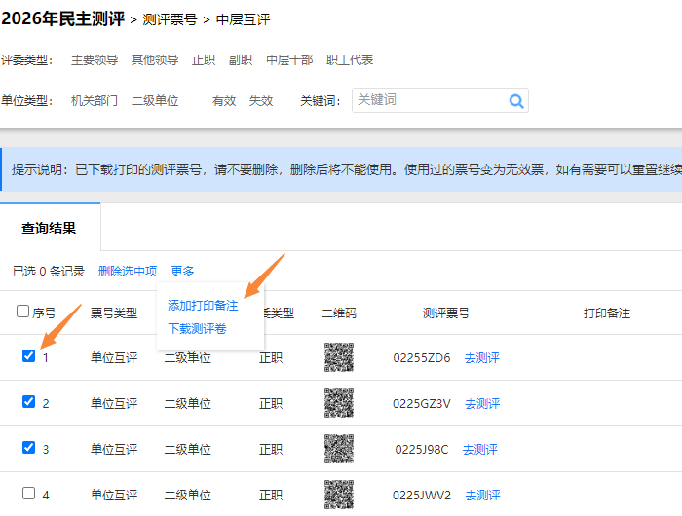
Task: Click ticket number 0225GZ3V
Action: (x=422, y=403)
